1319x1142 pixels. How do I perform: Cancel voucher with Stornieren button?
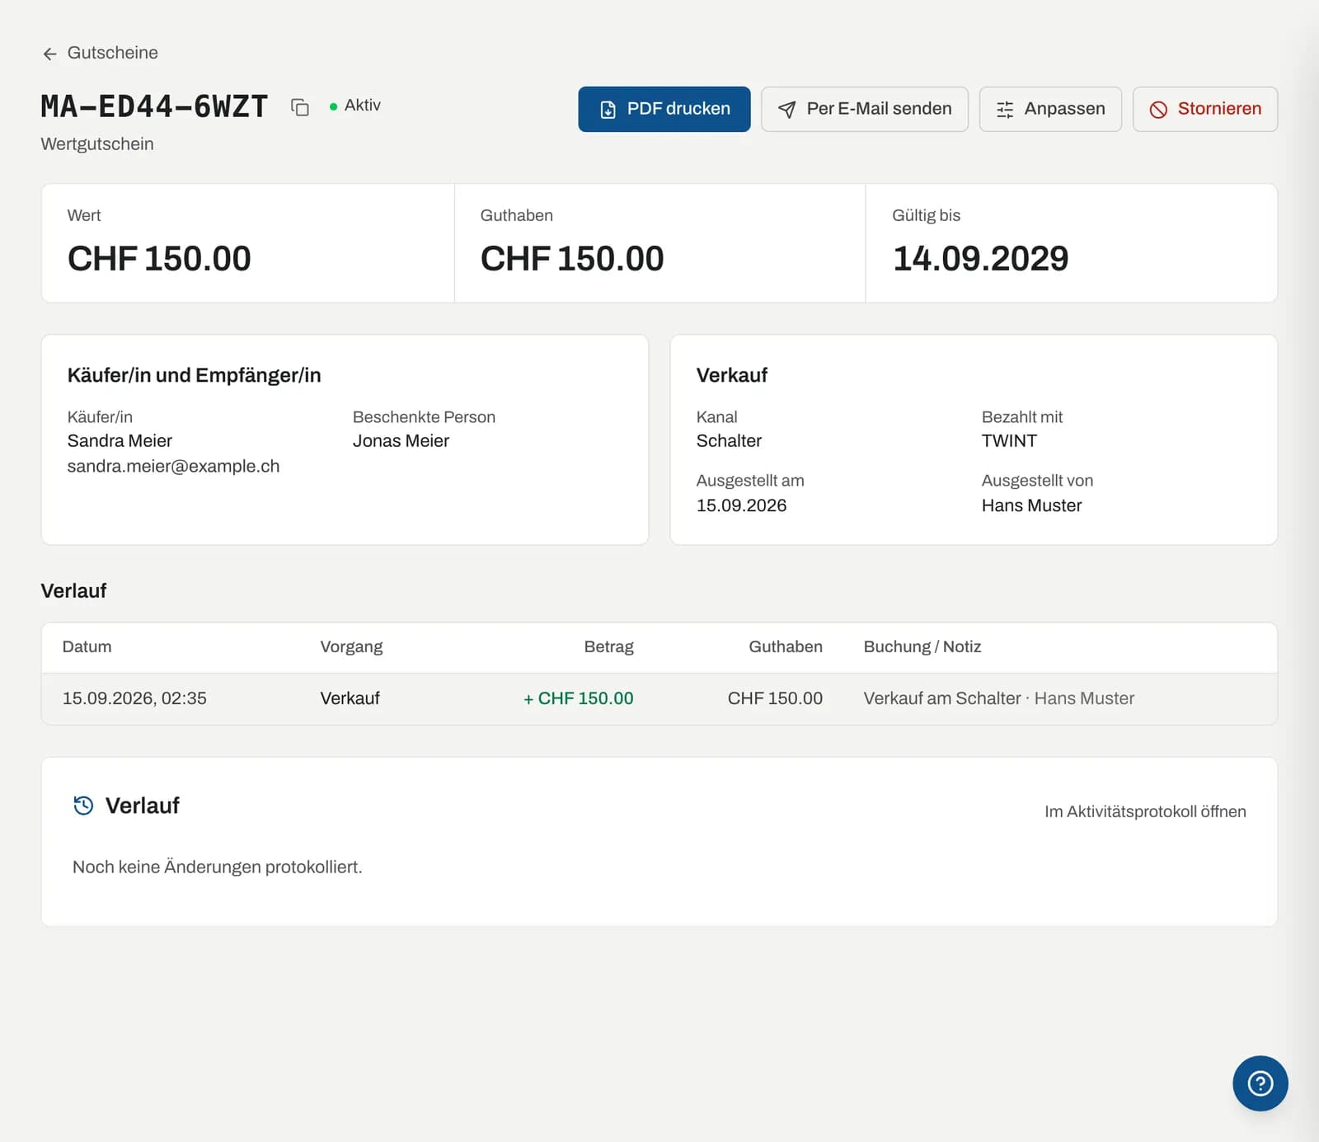point(1205,109)
